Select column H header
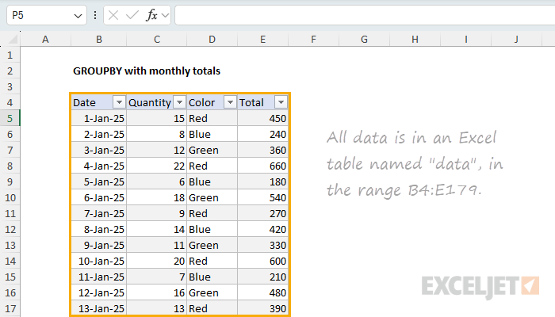 click(415, 40)
